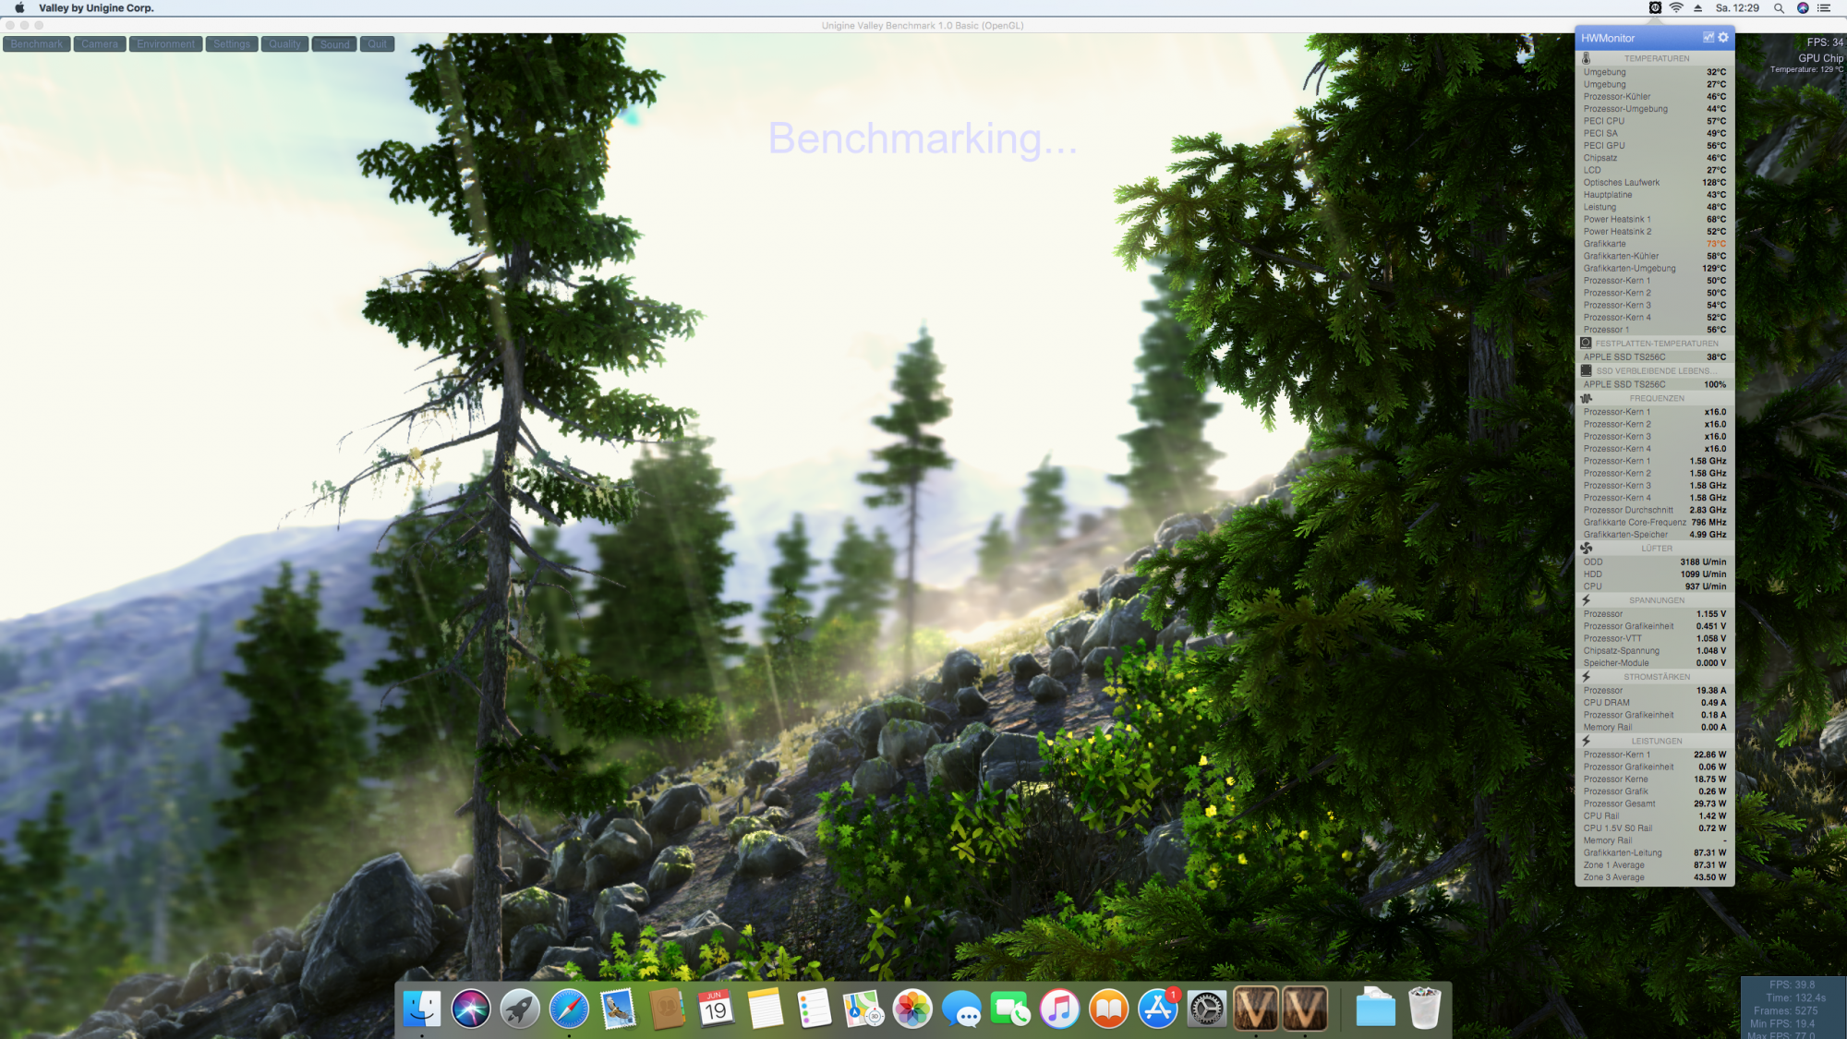Open the Camera menu button

click(x=100, y=44)
